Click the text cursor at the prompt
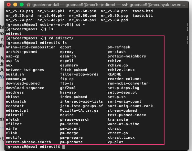 point(63,146)
